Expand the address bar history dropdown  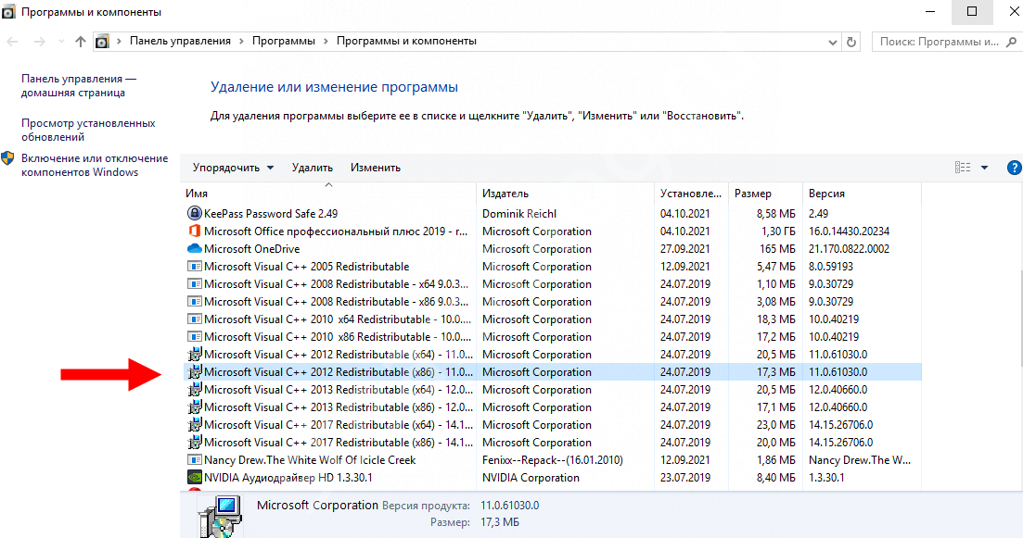[x=833, y=42]
